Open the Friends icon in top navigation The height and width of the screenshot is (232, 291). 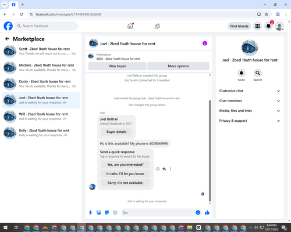[157, 26]
